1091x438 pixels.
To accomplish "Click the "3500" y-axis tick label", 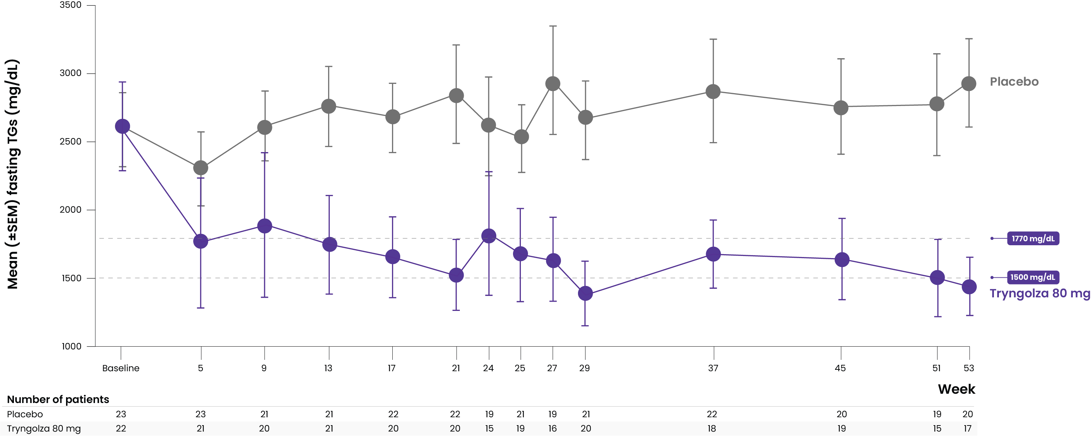I will tap(70, 5).
